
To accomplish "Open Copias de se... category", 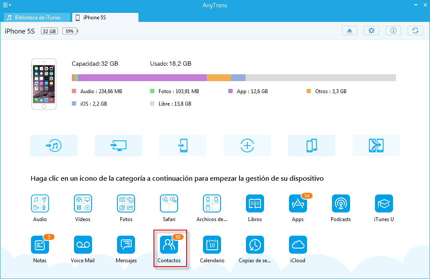I will 255,245.
